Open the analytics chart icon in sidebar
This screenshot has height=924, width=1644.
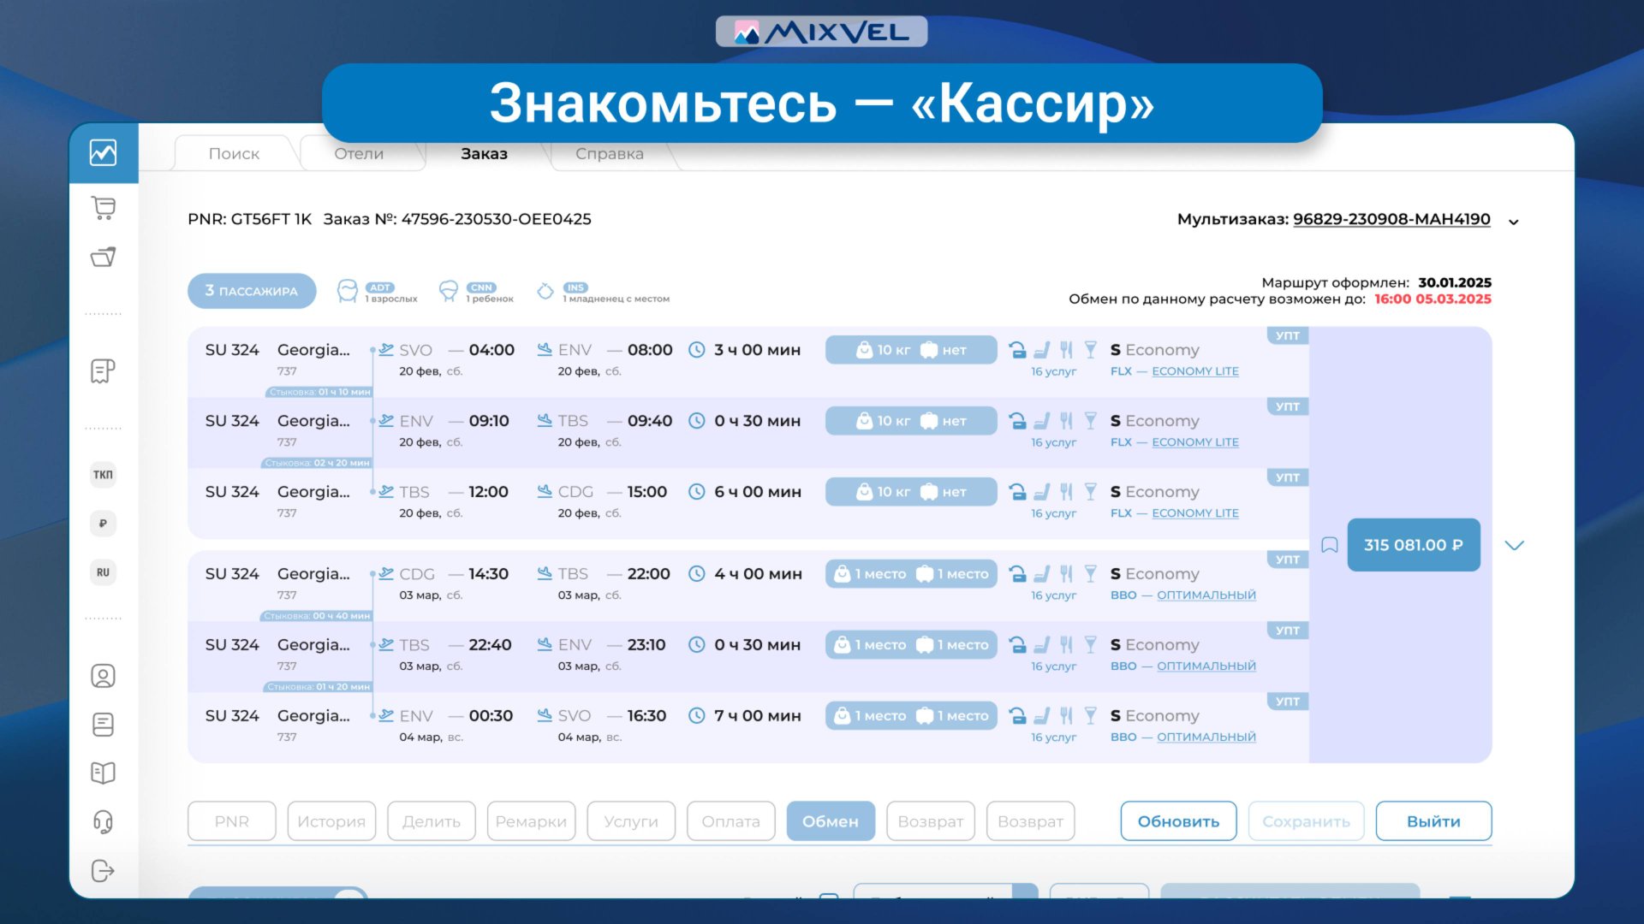[x=103, y=153]
